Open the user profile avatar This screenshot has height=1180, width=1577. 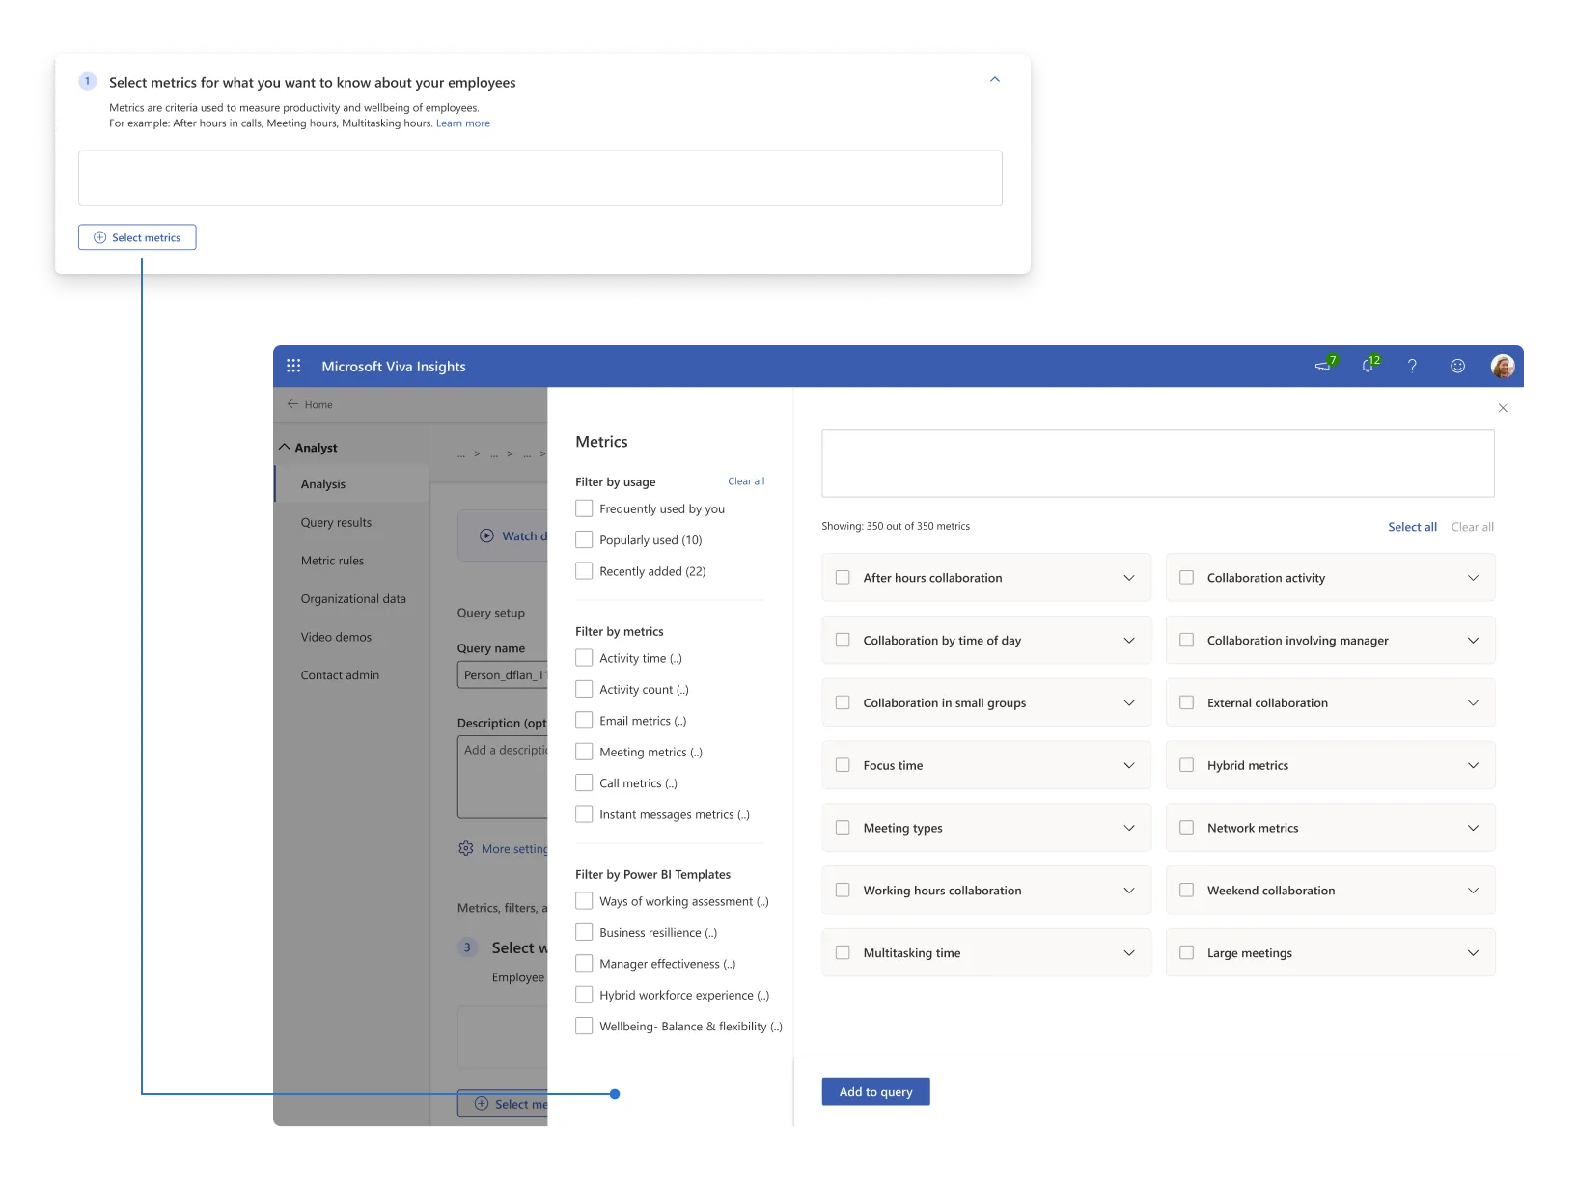(x=1503, y=367)
